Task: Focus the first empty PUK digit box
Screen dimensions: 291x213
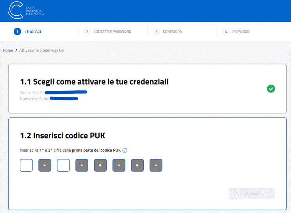Action: click(26, 165)
